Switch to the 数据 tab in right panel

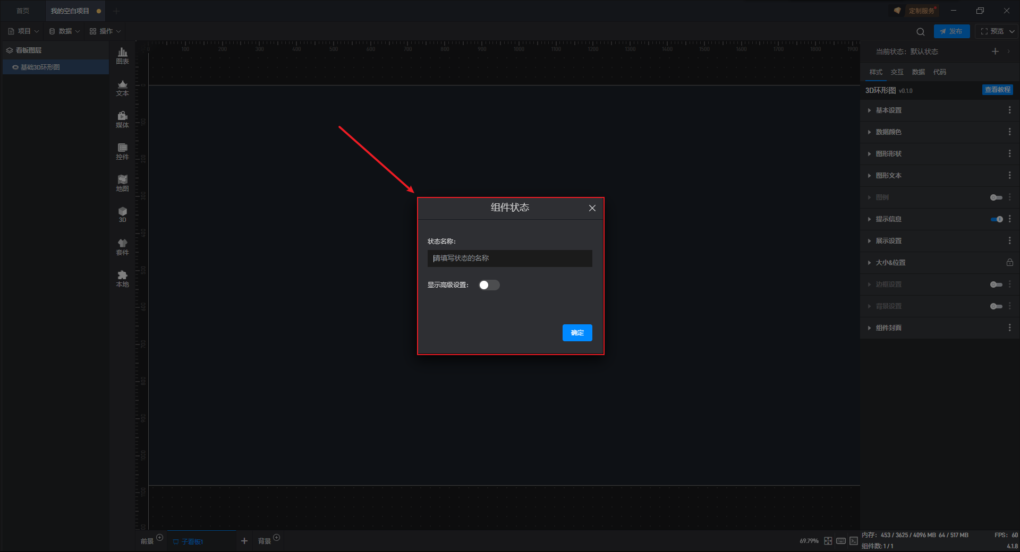[x=918, y=72]
